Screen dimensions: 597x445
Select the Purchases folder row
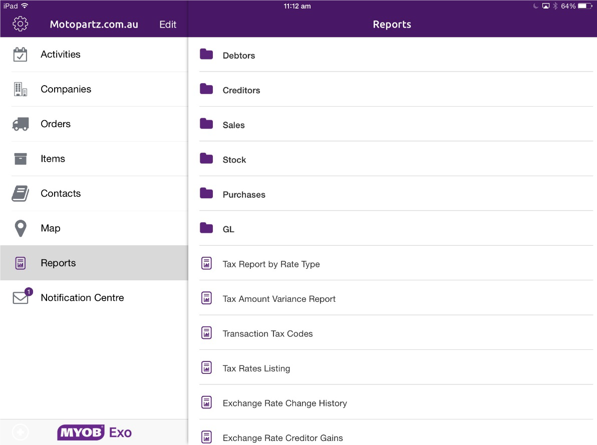coord(244,195)
